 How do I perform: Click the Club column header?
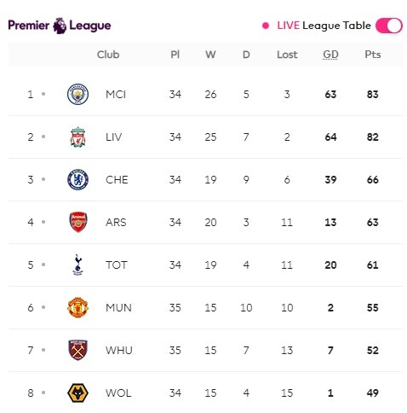(108, 55)
